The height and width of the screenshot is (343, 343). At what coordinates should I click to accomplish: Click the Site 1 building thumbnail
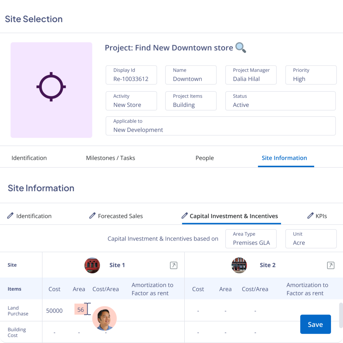pyautogui.click(x=92, y=265)
